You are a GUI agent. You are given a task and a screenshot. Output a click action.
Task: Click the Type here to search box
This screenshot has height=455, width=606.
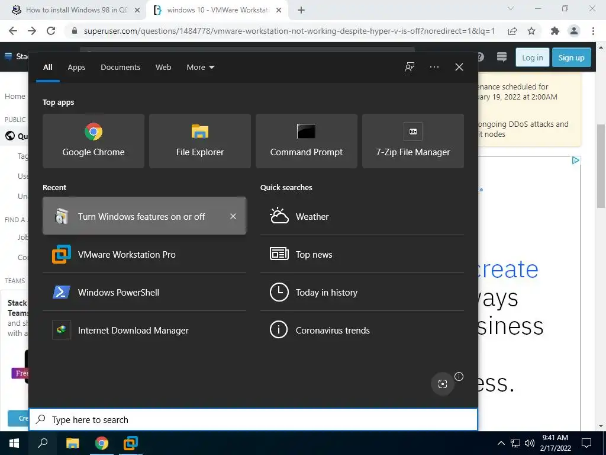(253, 419)
